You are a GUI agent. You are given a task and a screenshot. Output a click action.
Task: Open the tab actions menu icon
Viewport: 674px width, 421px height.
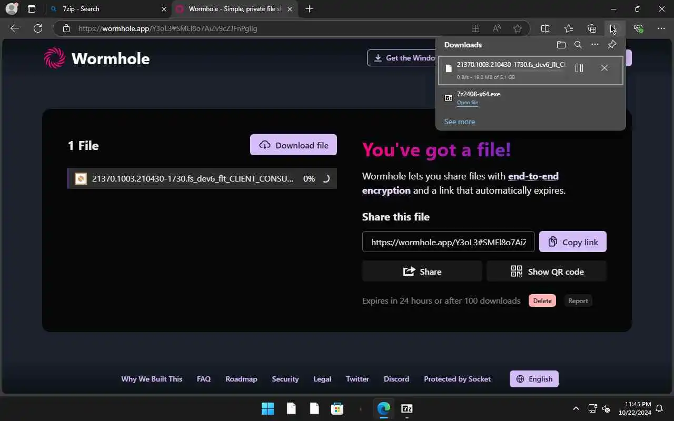coord(32,9)
